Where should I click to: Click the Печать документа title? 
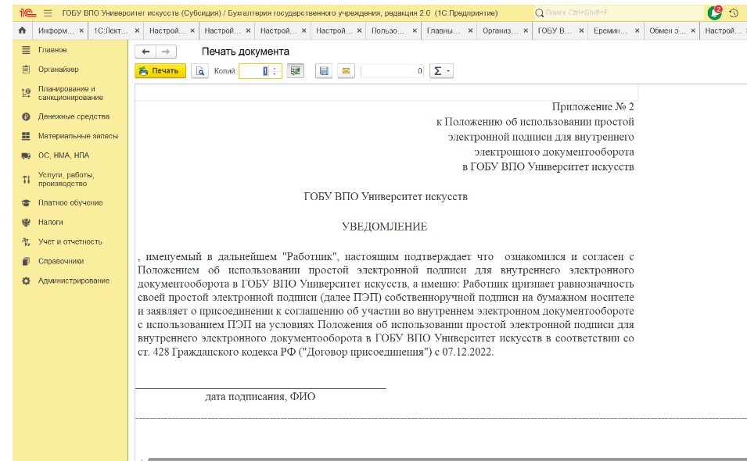pos(246,52)
